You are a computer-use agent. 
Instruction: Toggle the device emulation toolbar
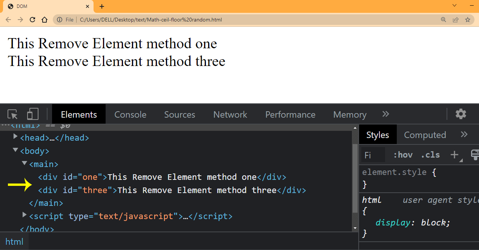click(32, 114)
